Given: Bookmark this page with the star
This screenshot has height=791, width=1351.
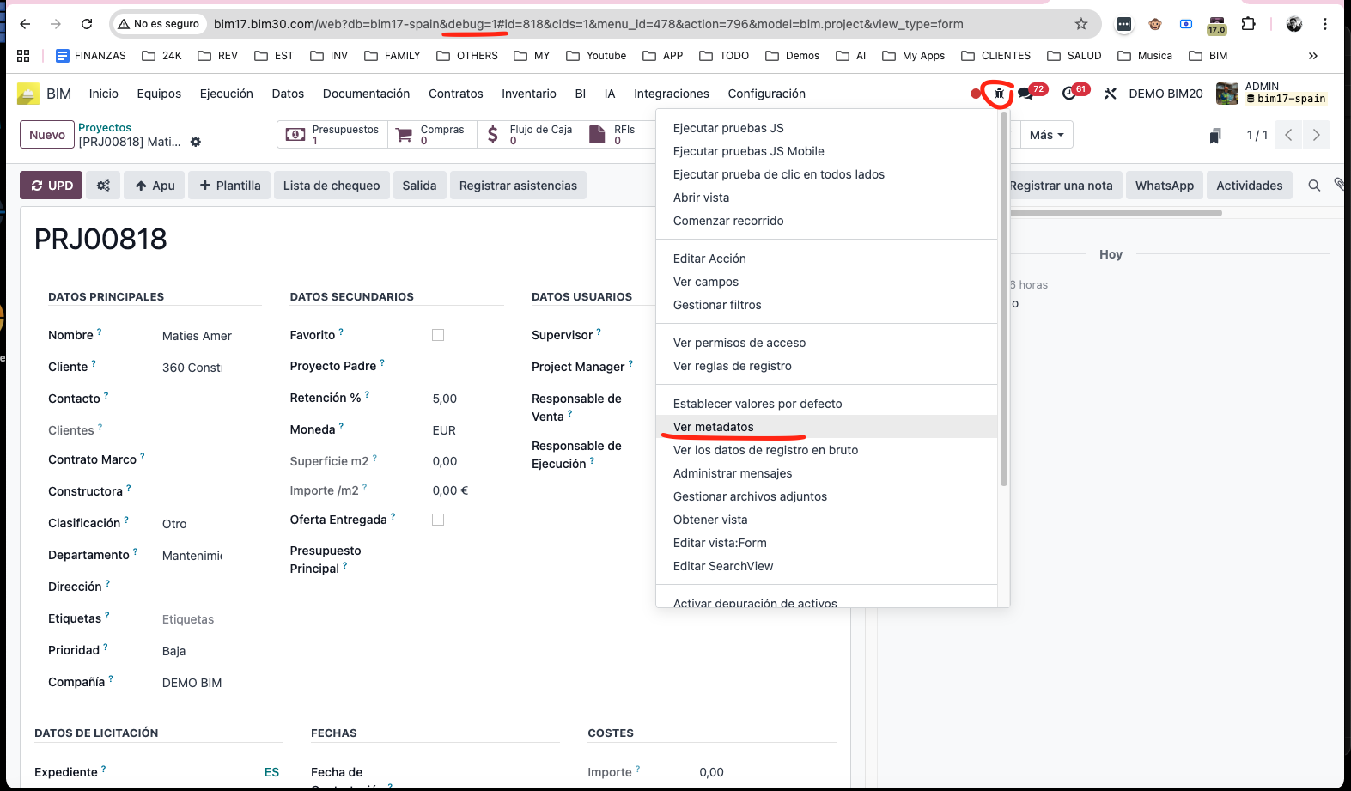Looking at the screenshot, I should pos(1081,24).
